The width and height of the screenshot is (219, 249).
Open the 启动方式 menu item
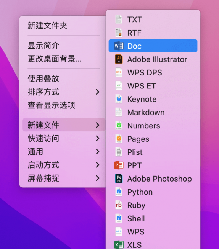coord(64,165)
